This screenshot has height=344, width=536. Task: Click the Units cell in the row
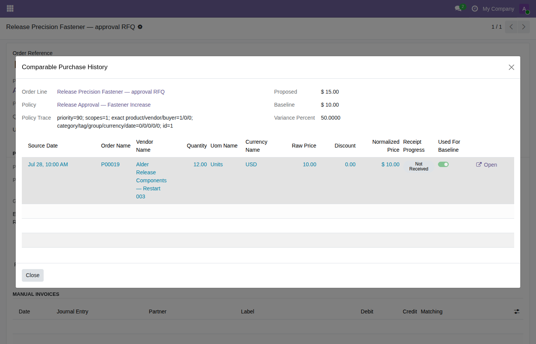pos(217,164)
